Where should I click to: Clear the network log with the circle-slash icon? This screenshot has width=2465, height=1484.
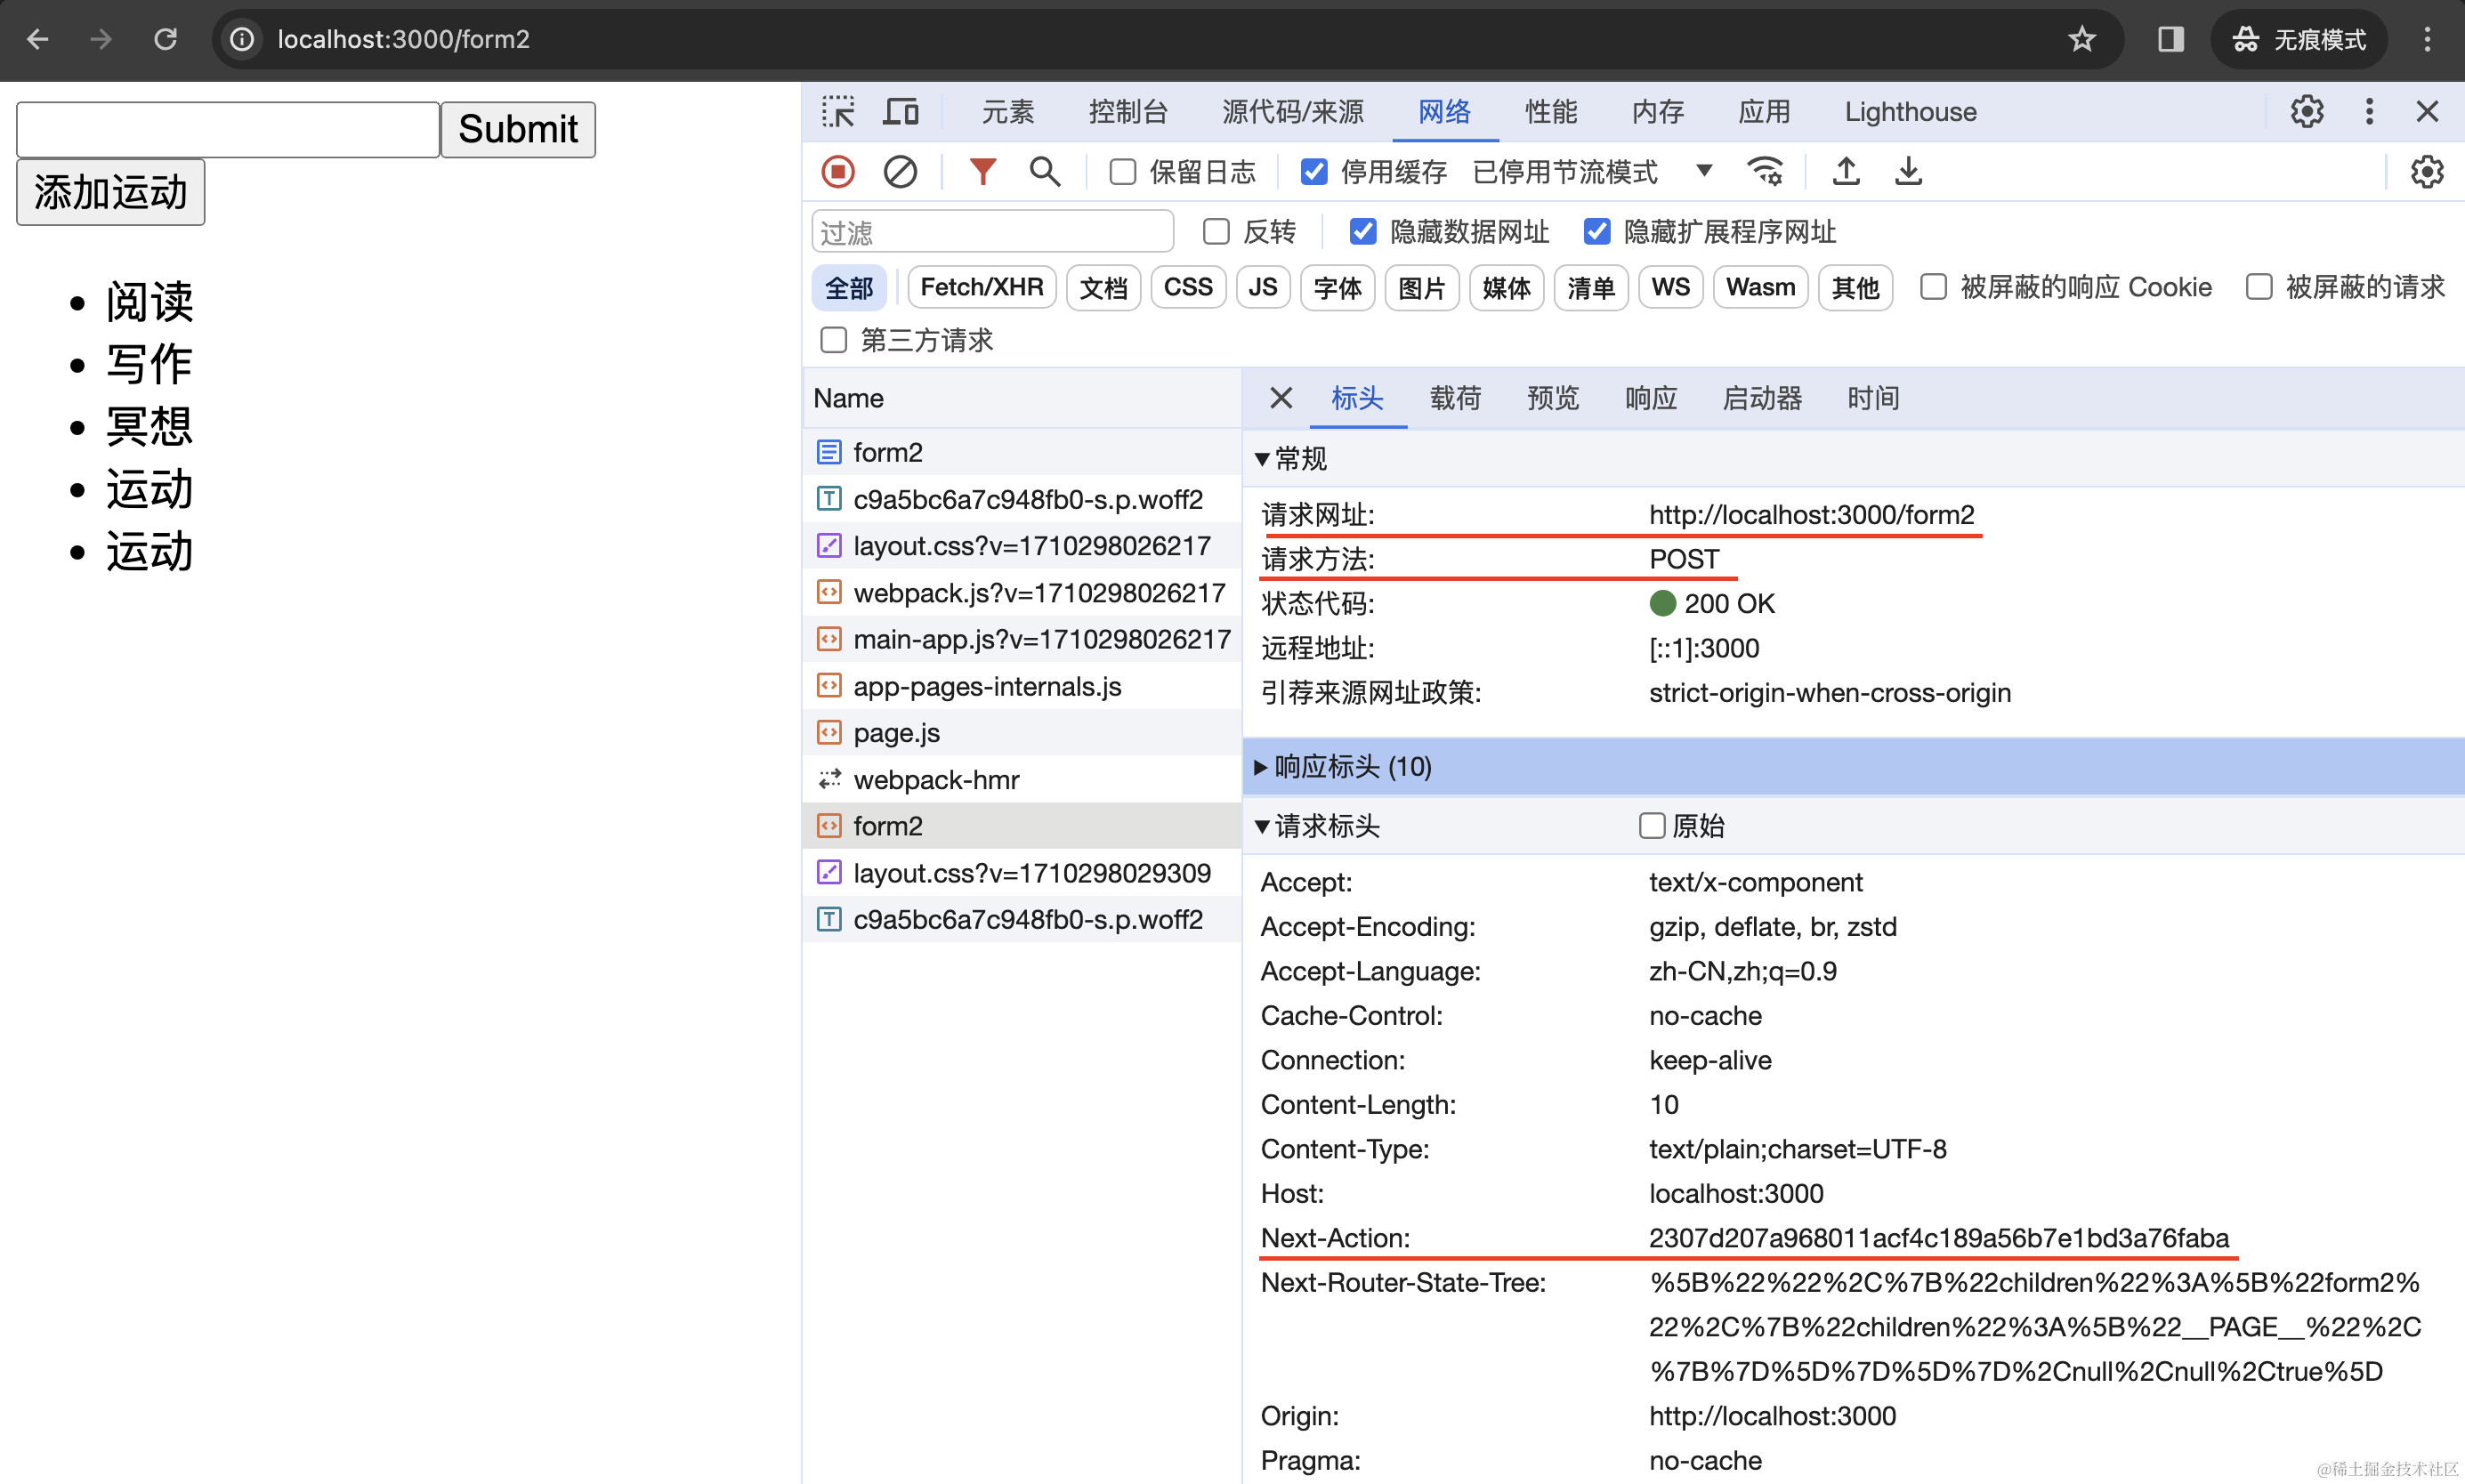click(x=900, y=172)
